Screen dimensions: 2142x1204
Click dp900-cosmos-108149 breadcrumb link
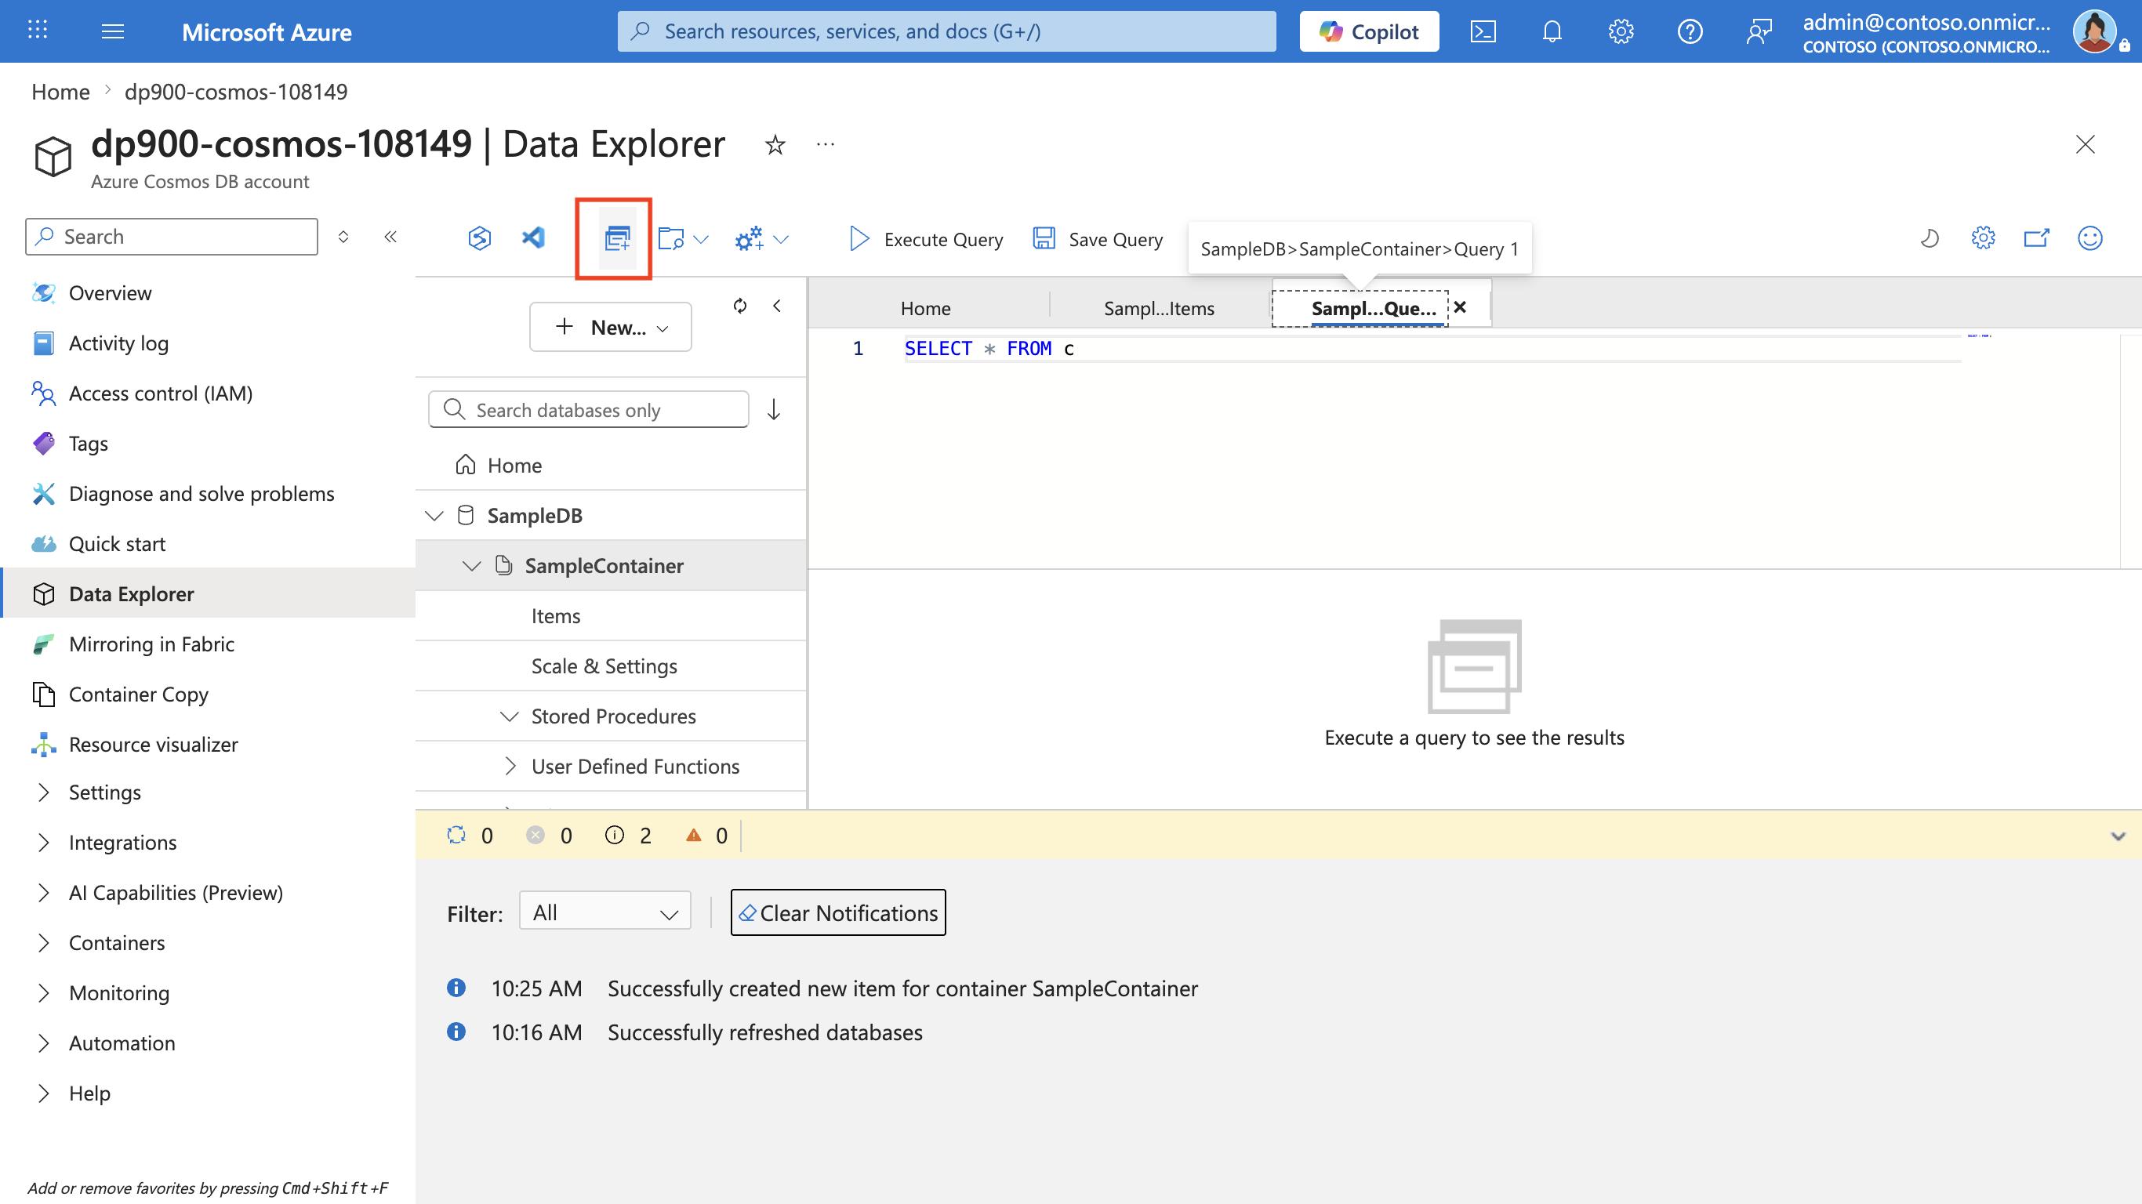(x=236, y=92)
